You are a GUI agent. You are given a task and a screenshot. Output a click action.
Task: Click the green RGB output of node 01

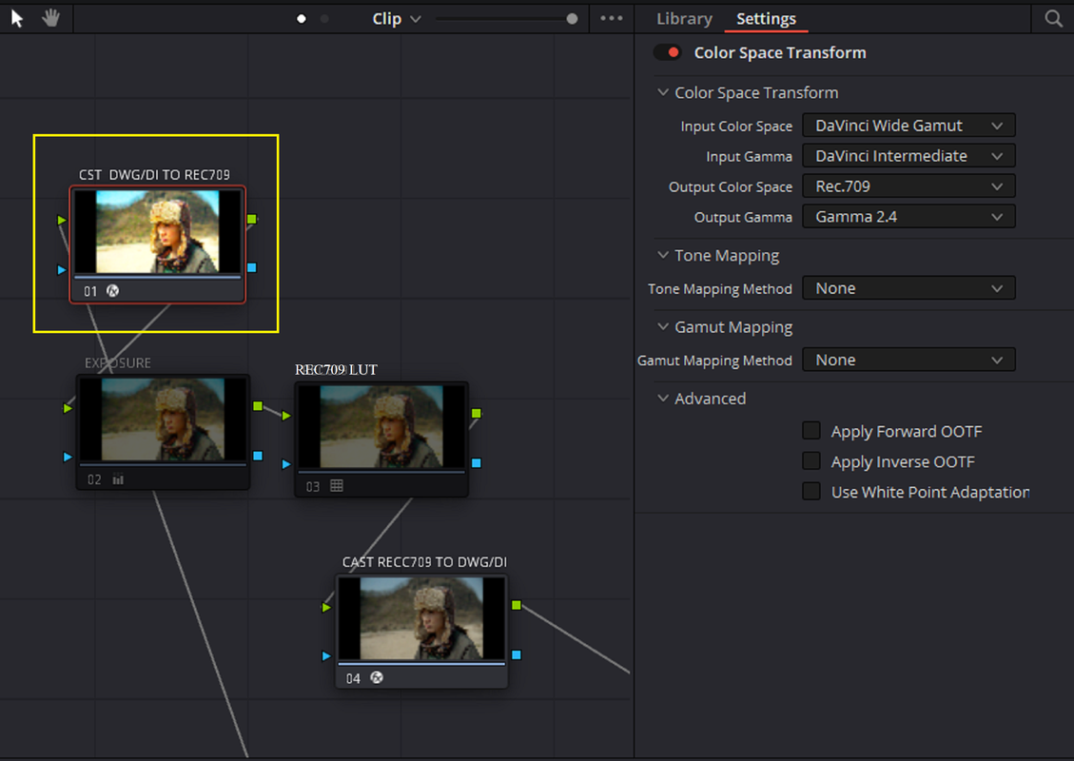pyautogui.click(x=252, y=219)
